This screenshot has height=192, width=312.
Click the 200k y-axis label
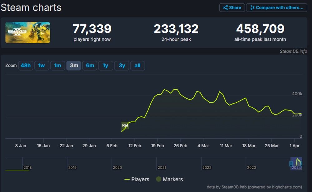point(297,115)
